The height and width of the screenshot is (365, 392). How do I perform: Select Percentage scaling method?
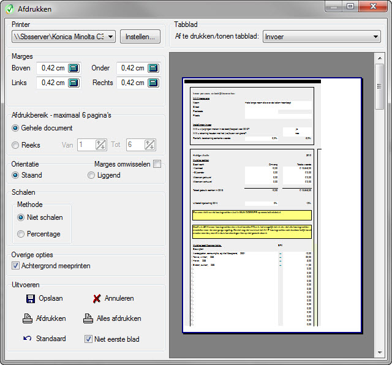(x=21, y=233)
